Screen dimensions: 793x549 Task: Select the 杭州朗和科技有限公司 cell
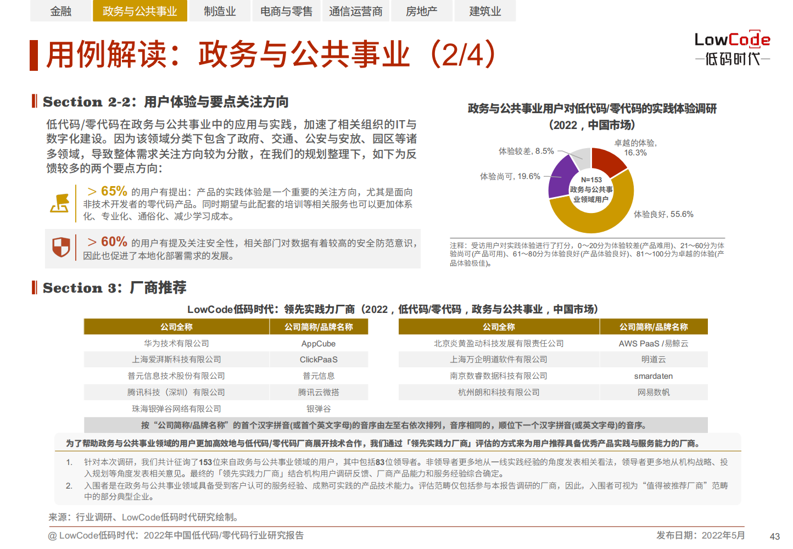coord(499,393)
